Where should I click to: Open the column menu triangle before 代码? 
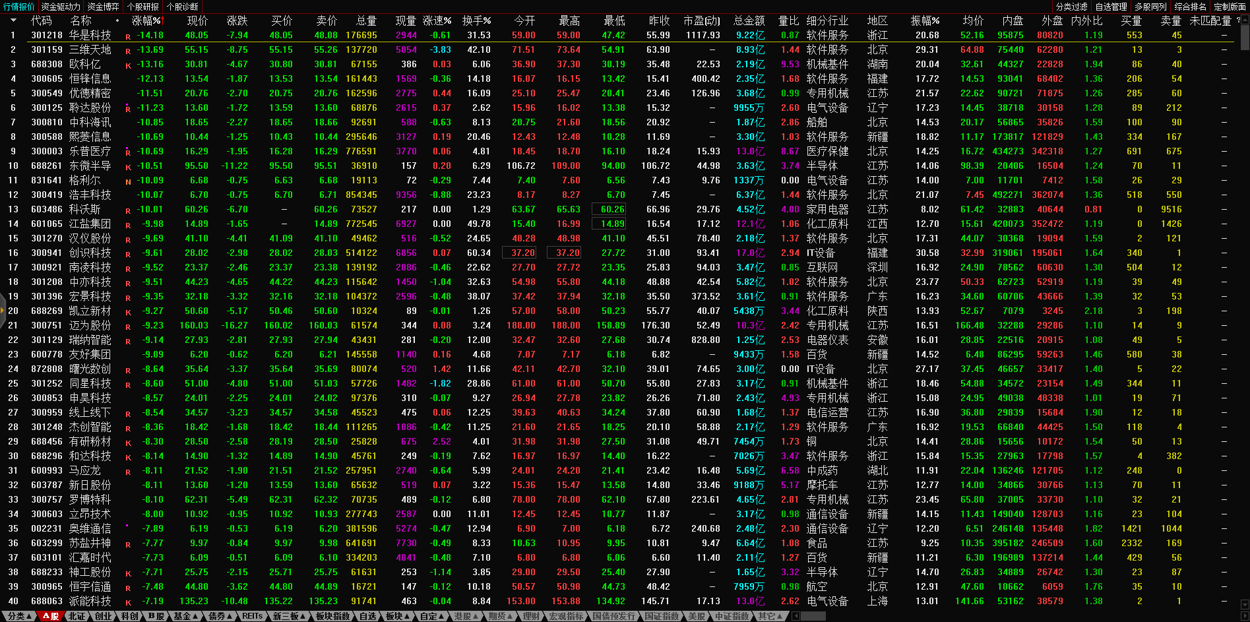click(x=13, y=20)
